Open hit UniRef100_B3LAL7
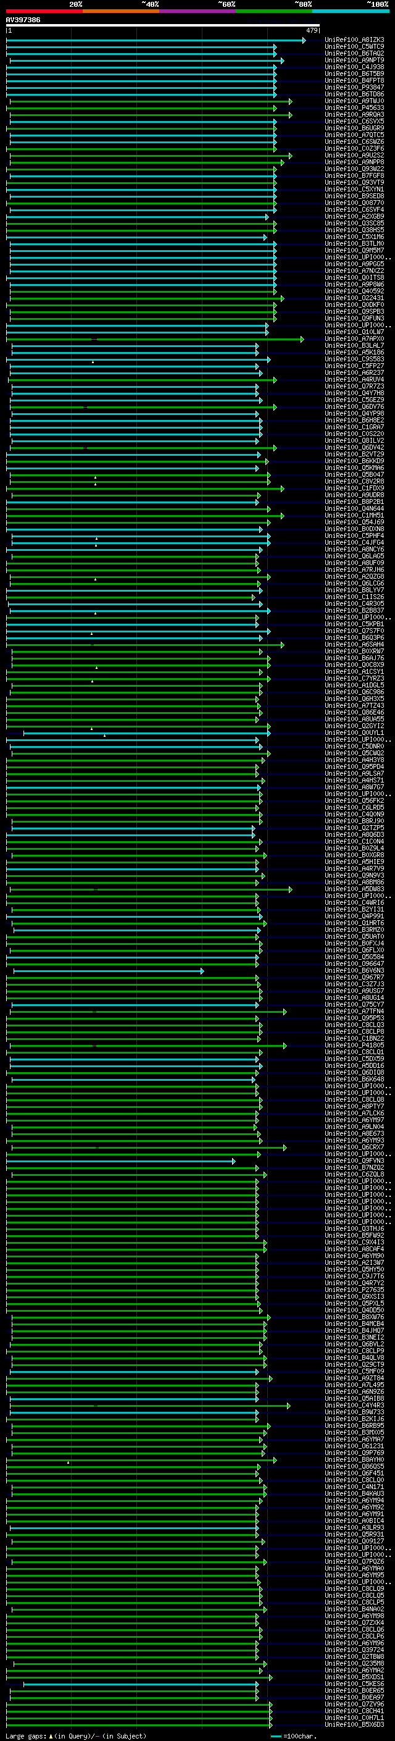The width and height of the screenshot is (395, 1741). [354, 345]
